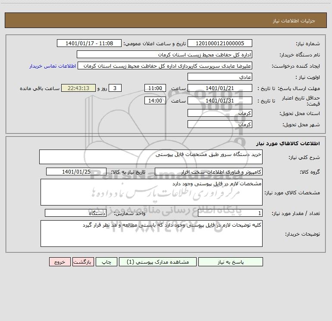Image resolution: width=332 pixels, height=321 pixels.
Task: Click the چاپ print button
Action: click(106, 262)
